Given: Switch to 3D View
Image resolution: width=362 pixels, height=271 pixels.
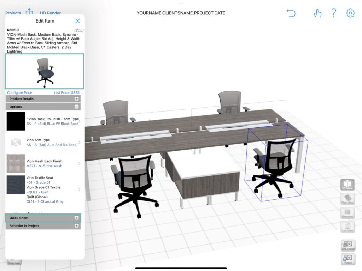Looking at the screenshot, I should pyautogui.click(x=348, y=185).
